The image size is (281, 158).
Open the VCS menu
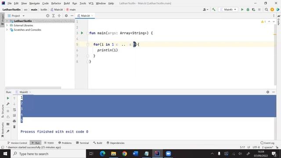click(91, 3)
